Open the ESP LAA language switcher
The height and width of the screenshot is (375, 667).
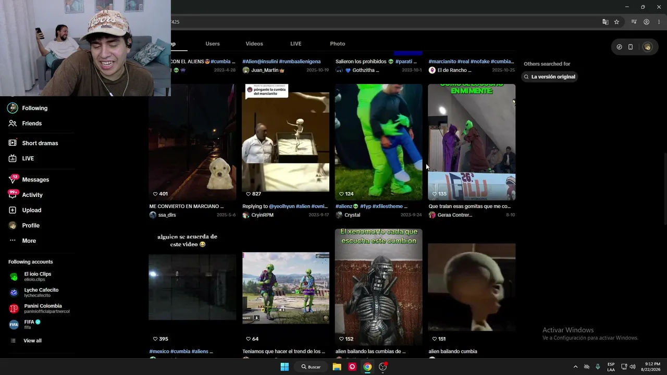pyautogui.click(x=611, y=367)
